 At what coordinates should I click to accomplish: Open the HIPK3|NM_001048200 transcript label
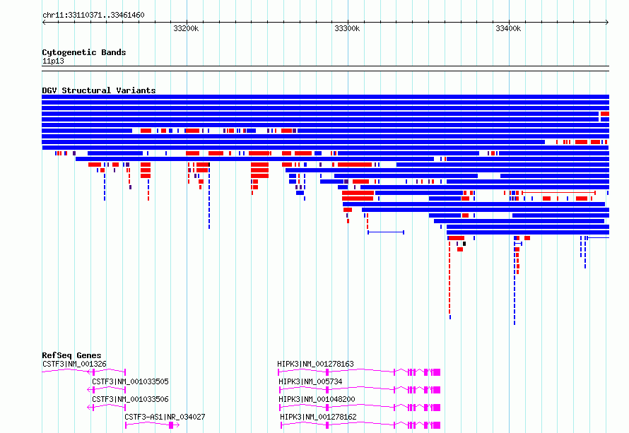pos(317,399)
